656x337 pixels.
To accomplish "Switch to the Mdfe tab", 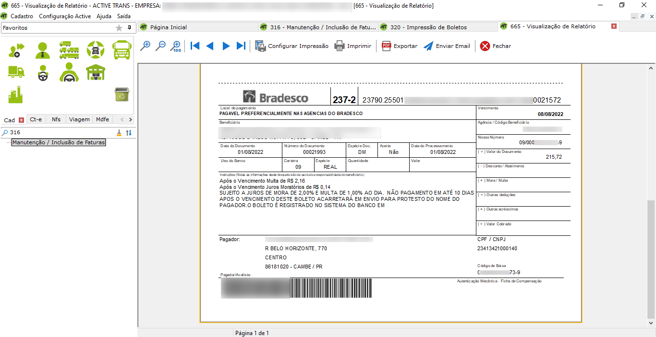I will [x=102, y=119].
